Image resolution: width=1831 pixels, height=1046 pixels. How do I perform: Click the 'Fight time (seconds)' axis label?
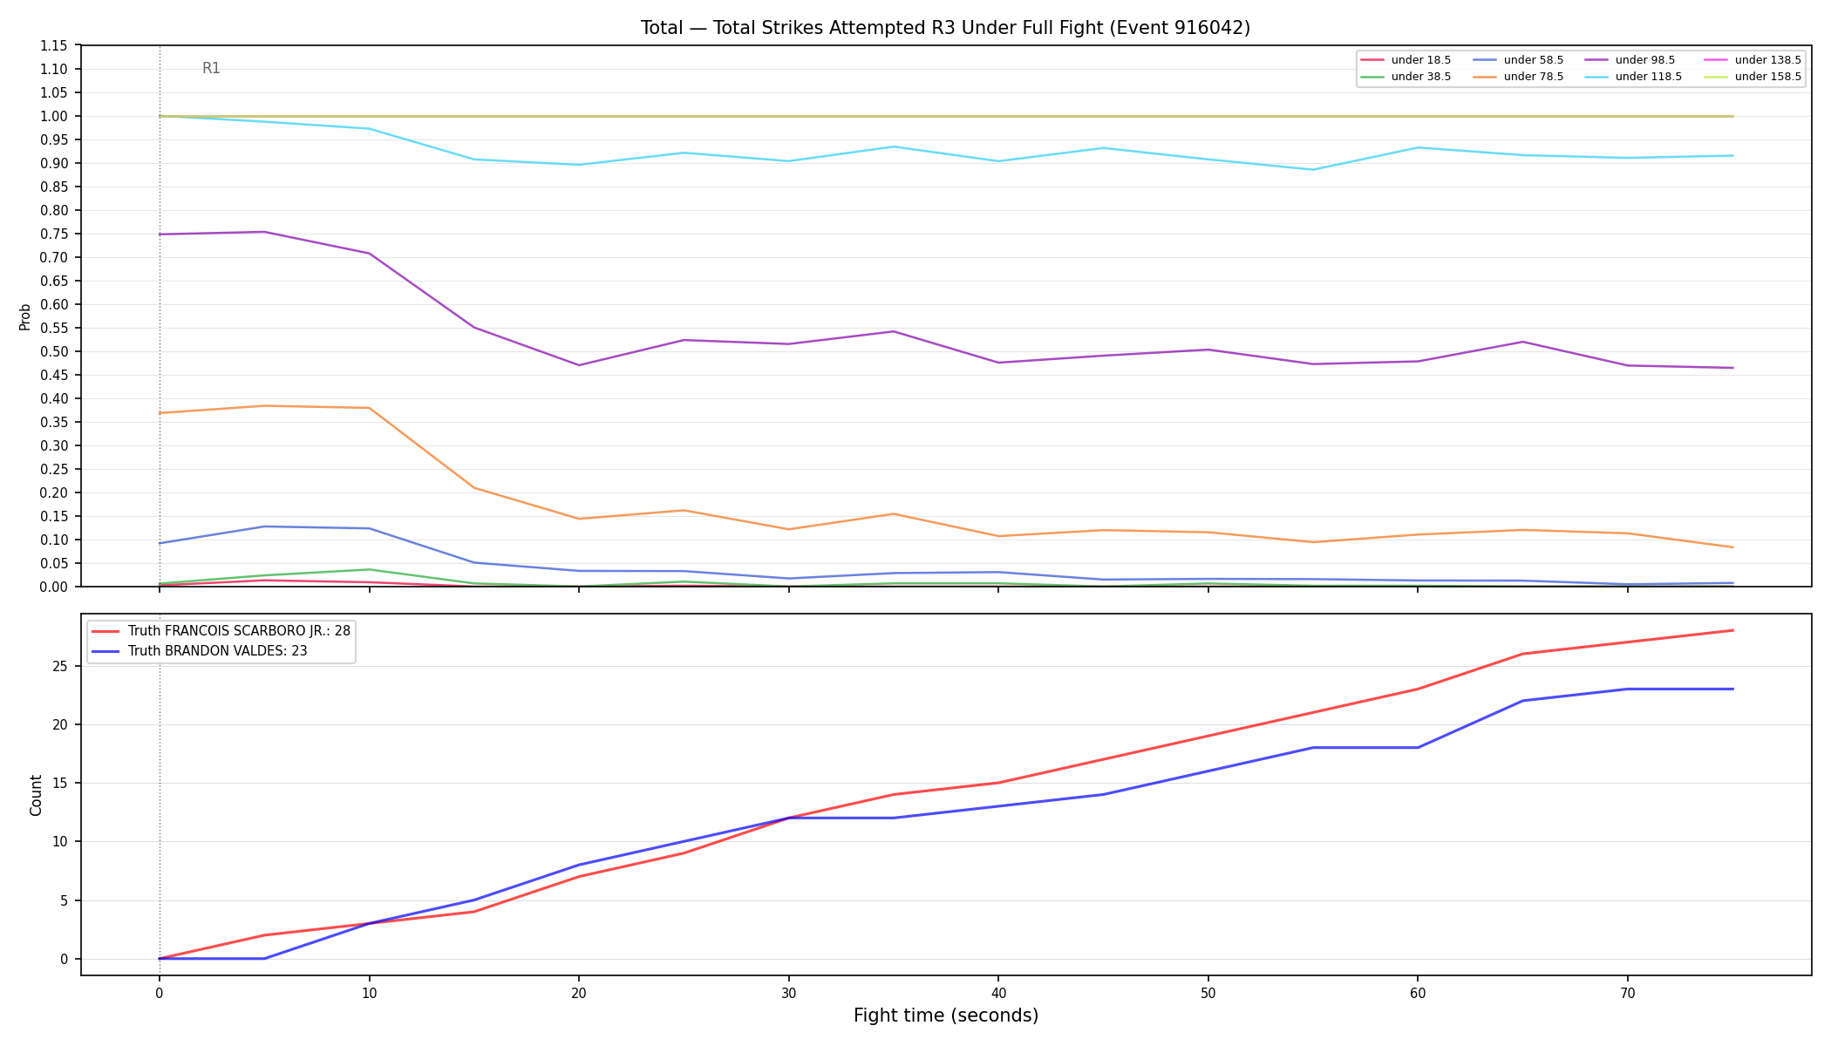click(946, 1015)
